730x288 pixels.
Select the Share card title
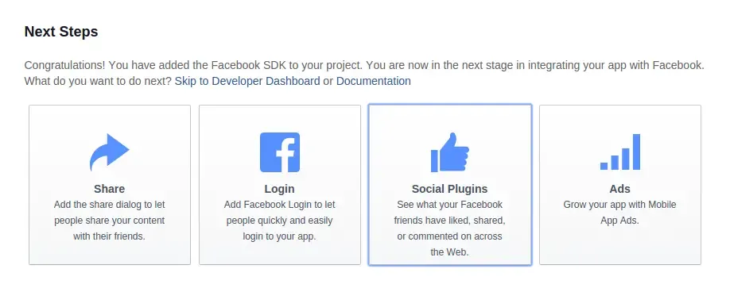(x=110, y=189)
